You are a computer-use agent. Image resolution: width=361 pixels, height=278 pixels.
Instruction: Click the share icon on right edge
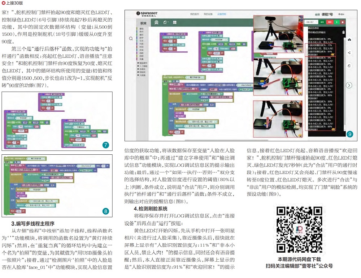click(x=349, y=53)
